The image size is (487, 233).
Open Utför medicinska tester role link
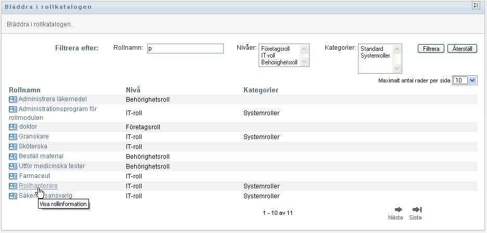[52, 166]
